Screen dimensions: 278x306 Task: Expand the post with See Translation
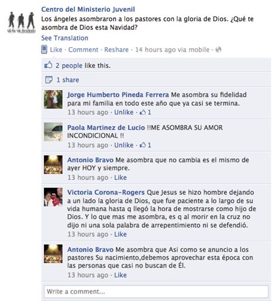(65, 38)
